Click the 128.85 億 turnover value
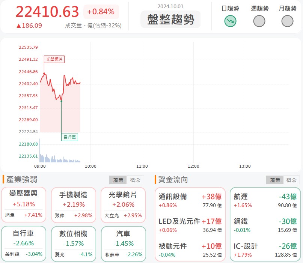The height and width of the screenshot is (263, 303). (286, 255)
